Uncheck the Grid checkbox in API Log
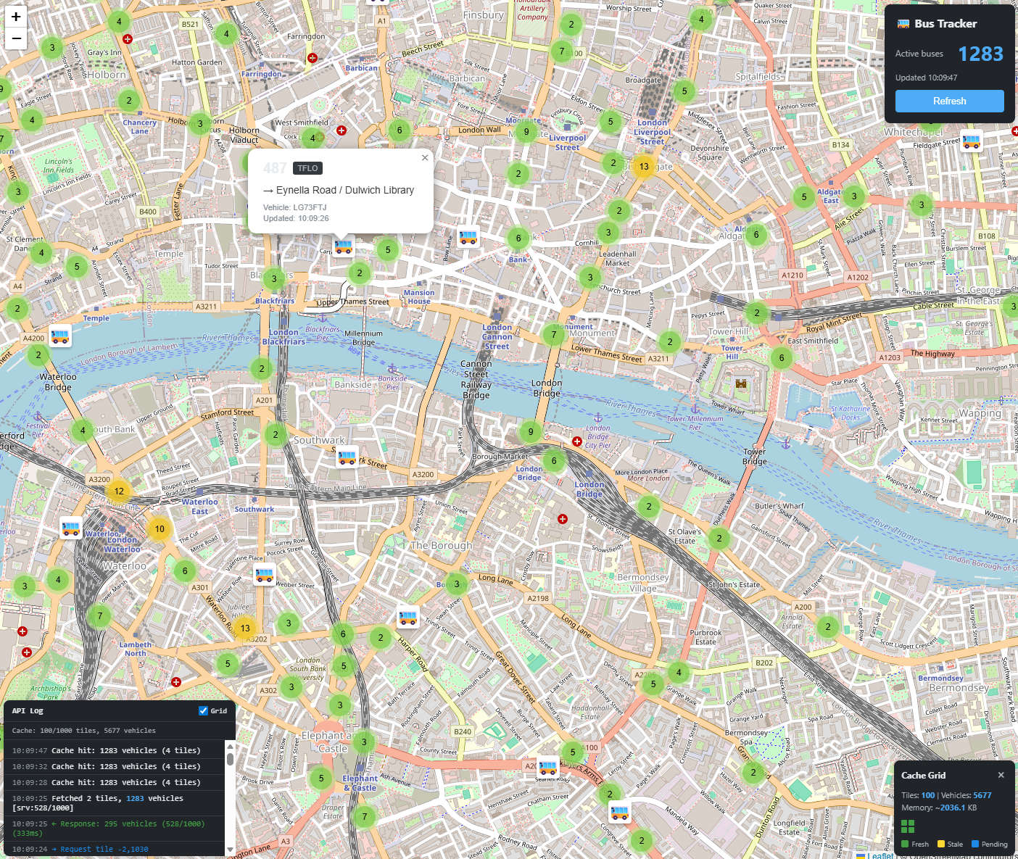Screen dimensions: 1018x859 click(203, 710)
